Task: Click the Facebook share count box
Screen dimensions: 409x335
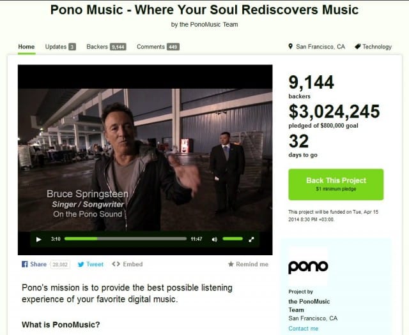Action: (x=60, y=264)
